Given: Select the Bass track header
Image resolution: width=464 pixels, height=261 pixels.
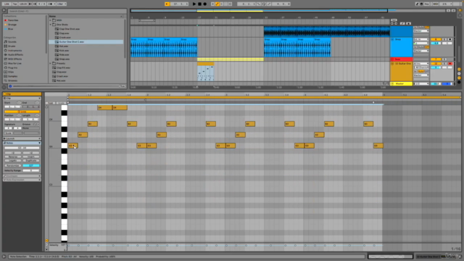Looking at the screenshot, I should pyautogui.click(x=401, y=59).
